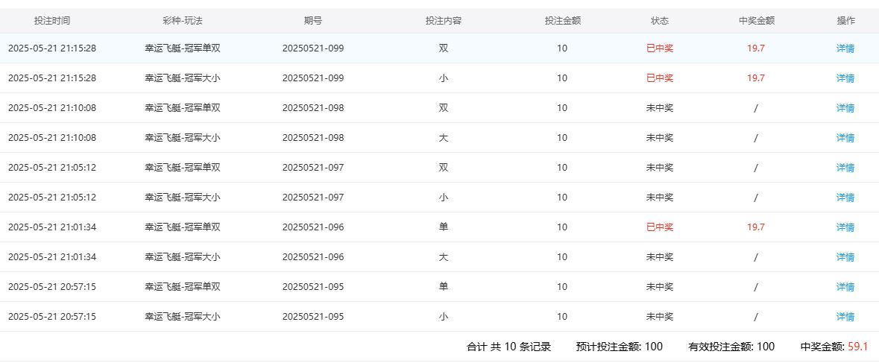Viewport: 879px width, 363px height.
Task: Click the 投注时间 column header
Action: (52, 21)
